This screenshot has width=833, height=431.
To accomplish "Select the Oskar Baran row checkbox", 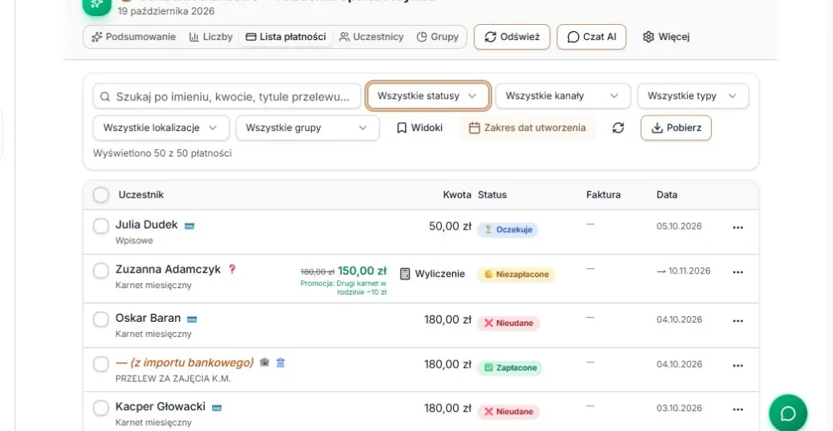I will point(101,319).
